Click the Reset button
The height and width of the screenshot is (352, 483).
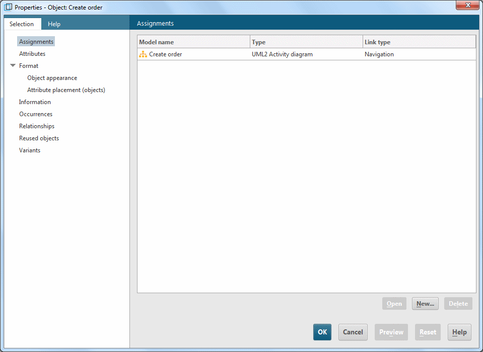pyautogui.click(x=428, y=332)
